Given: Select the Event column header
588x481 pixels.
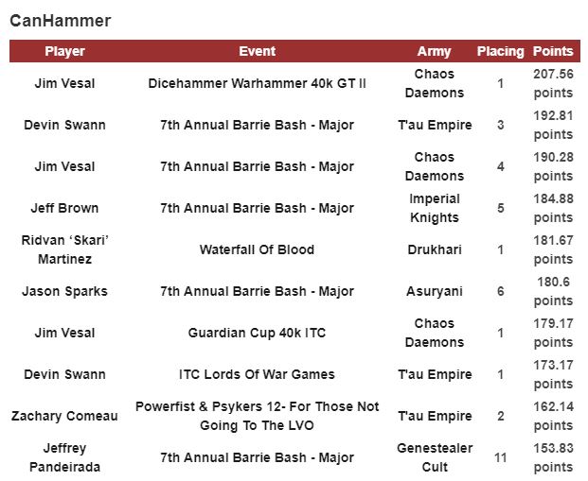Looking at the screenshot, I should 258,51.
